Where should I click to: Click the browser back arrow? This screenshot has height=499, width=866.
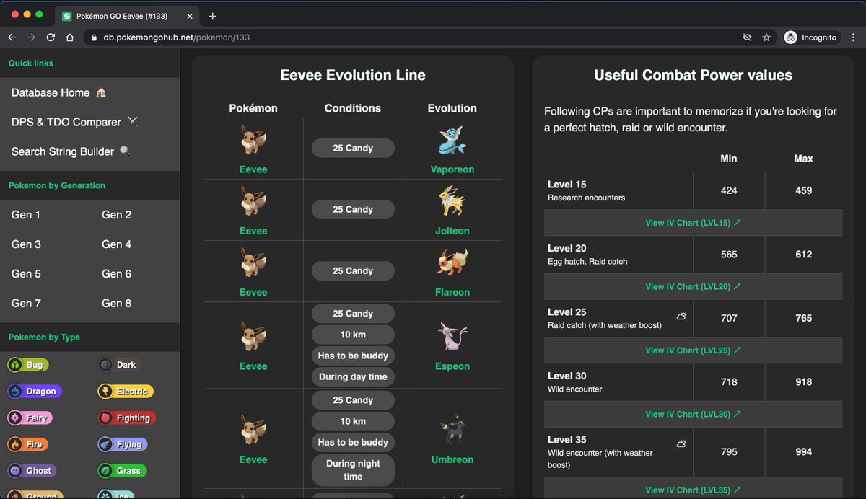pyautogui.click(x=12, y=37)
